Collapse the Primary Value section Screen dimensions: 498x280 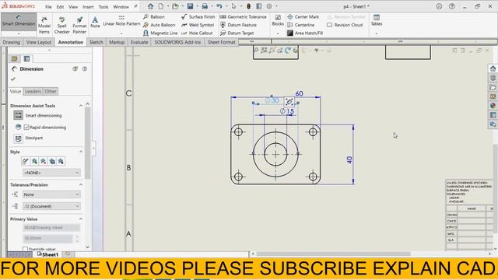pos(81,219)
